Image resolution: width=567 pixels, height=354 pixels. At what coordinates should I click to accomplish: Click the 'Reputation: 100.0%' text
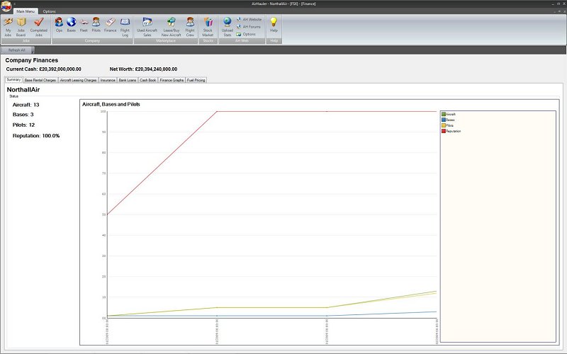pos(36,136)
